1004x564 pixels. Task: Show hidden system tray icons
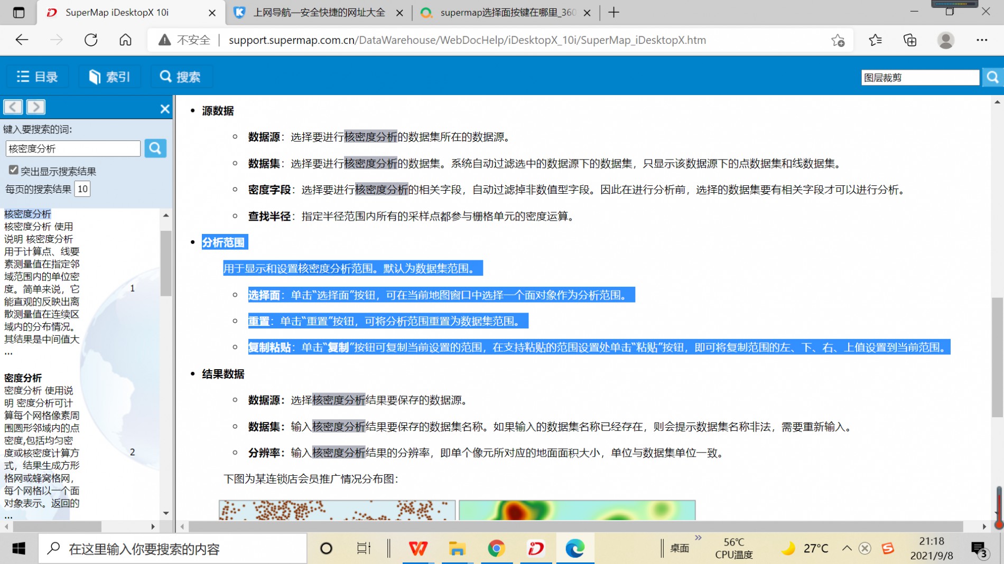tap(847, 549)
